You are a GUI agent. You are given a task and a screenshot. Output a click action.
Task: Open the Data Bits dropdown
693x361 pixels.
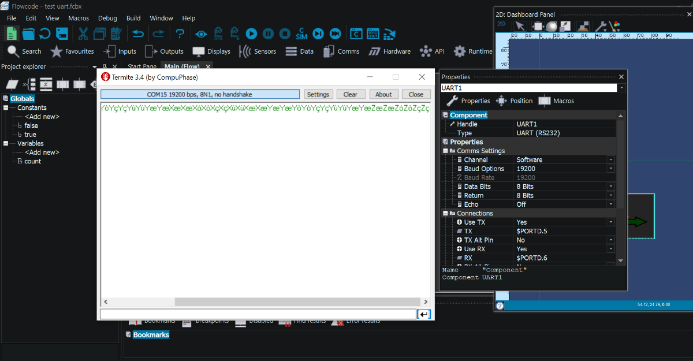click(610, 187)
